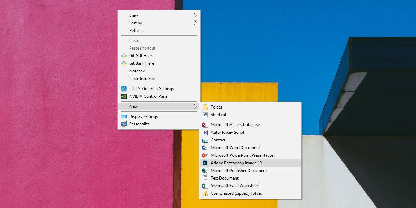
Task: Select Refresh from the context menu
Action: [159, 31]
